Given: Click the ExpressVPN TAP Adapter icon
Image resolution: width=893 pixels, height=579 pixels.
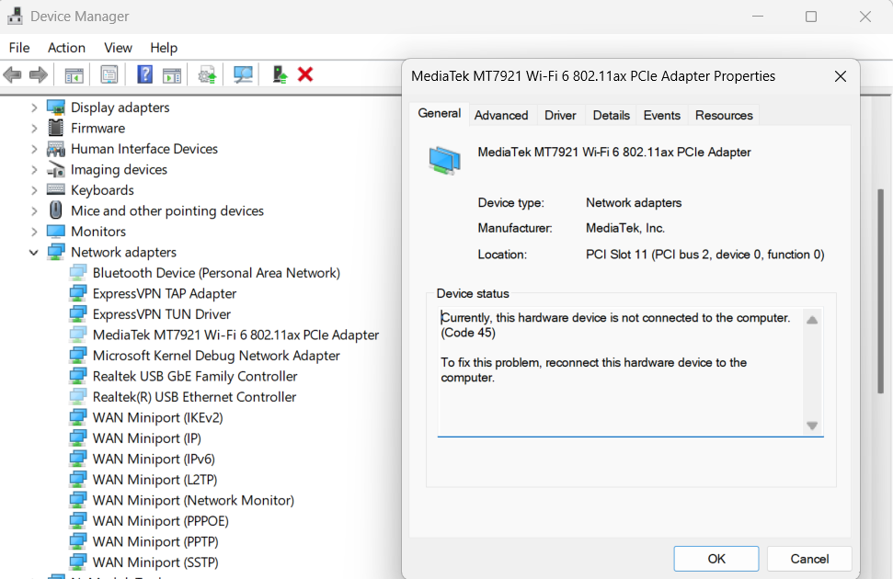Looking at the screenshot, I should [x=78, y=293].
